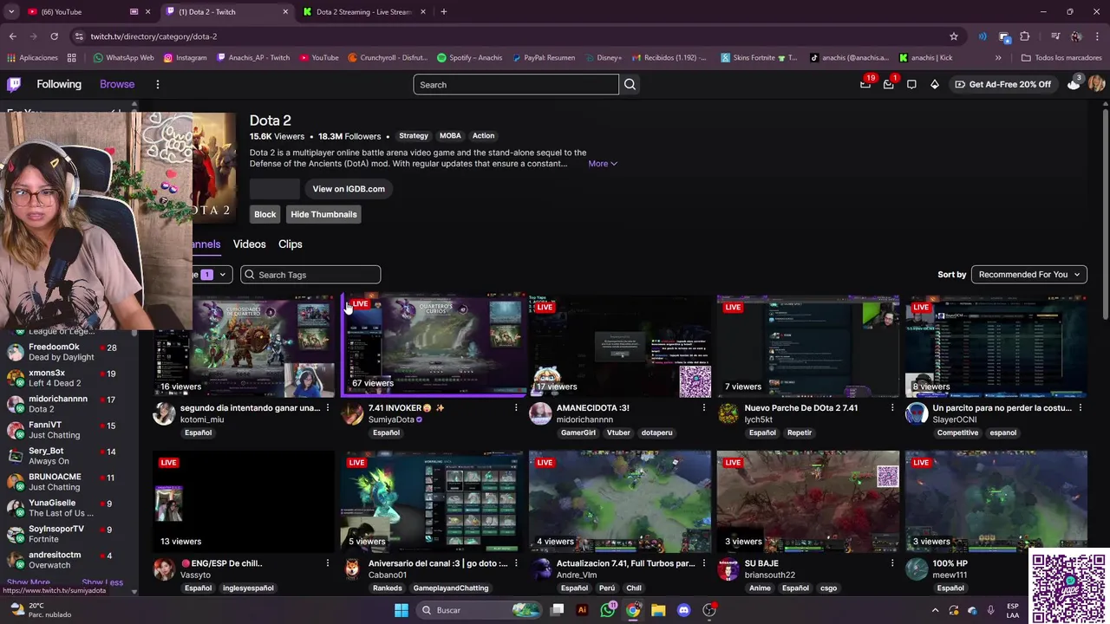Open the SU BAJE stream thumbnail
Image resolution: width=1110 pixels, height=624 pixels.
coord(808,501)
